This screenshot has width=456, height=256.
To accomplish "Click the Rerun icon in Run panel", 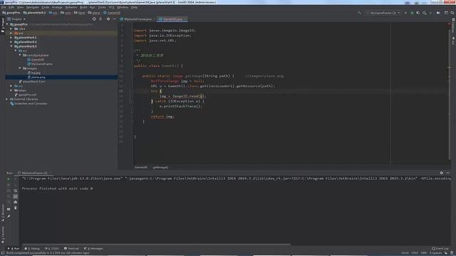I will (x=9, y=178).
